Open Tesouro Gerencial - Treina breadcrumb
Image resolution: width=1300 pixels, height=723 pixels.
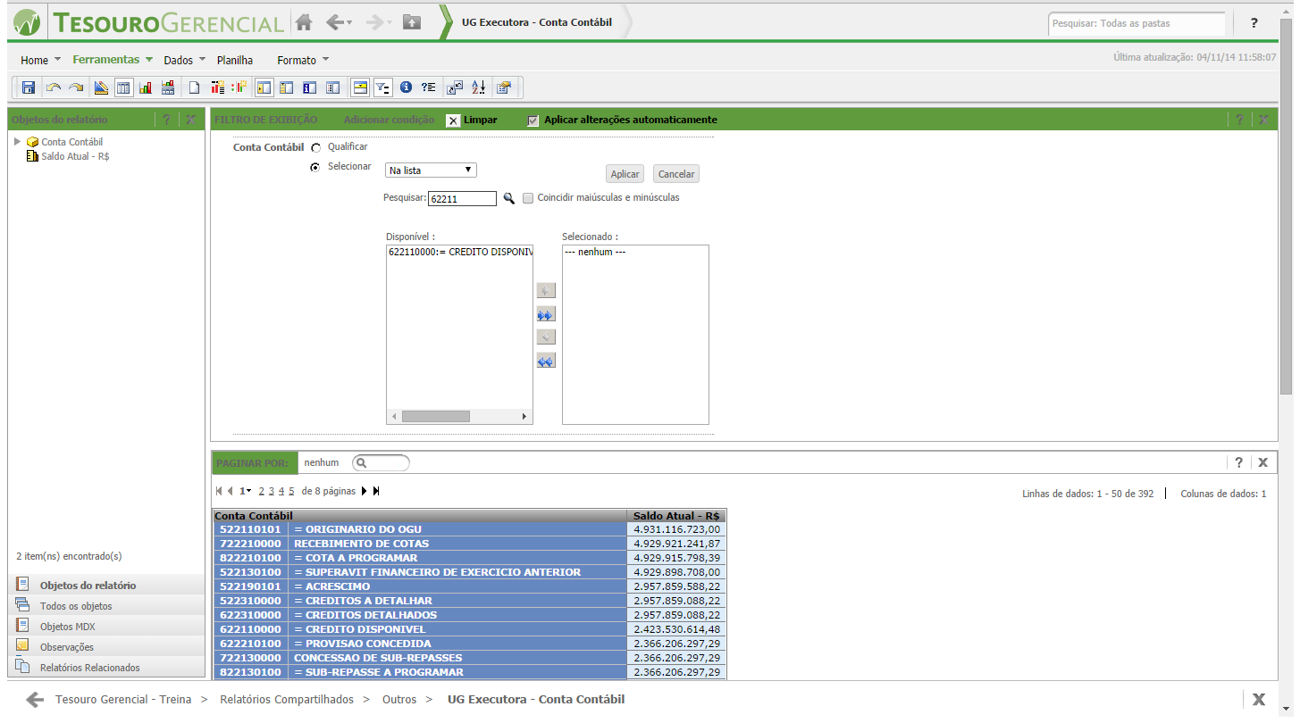(x=123, y=700)
